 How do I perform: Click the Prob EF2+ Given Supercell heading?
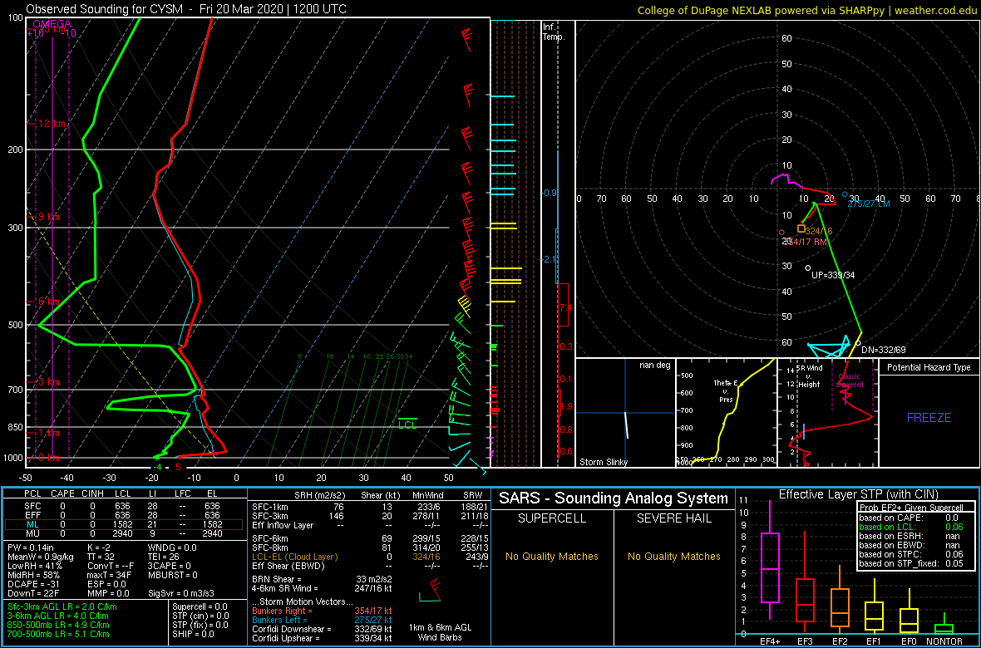pos(912,508)
